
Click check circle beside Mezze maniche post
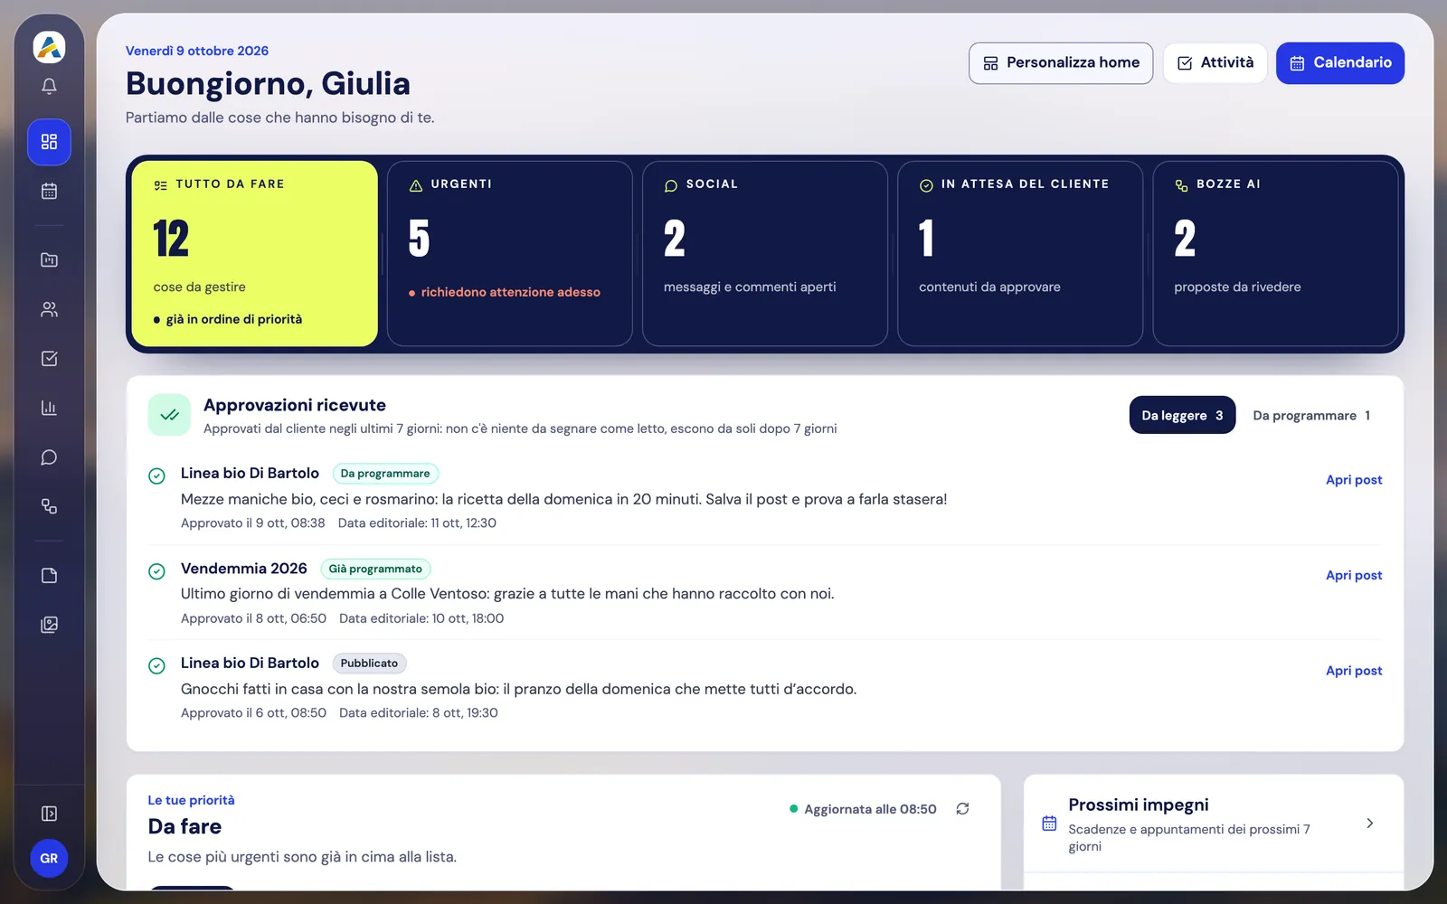156,476
